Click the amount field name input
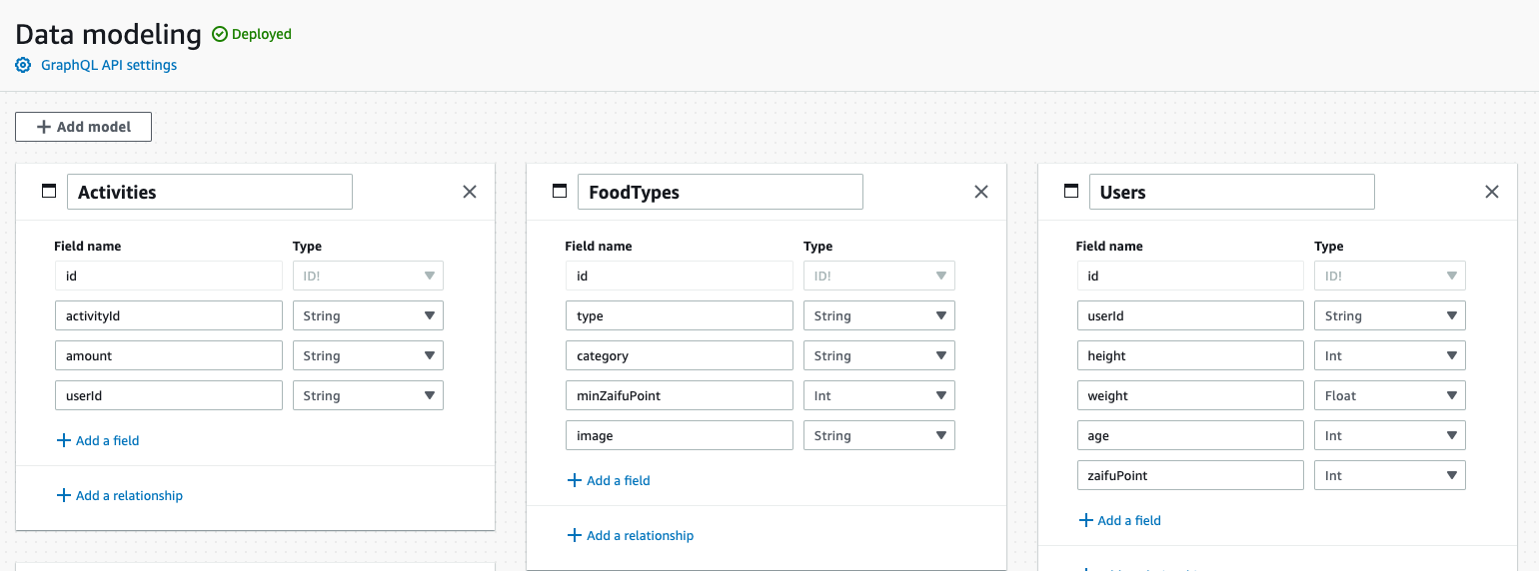This screenshot has width=1539, height=571. click(168, 355)
